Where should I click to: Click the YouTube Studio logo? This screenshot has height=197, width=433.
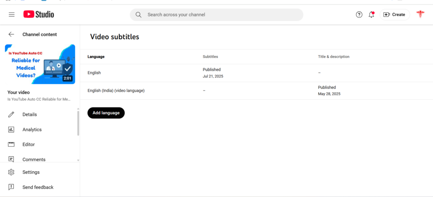coord(38,14)
